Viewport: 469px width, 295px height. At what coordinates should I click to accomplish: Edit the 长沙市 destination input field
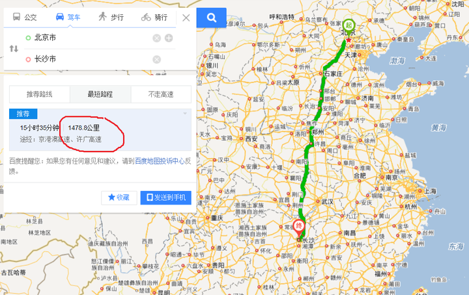pos(90,59)
